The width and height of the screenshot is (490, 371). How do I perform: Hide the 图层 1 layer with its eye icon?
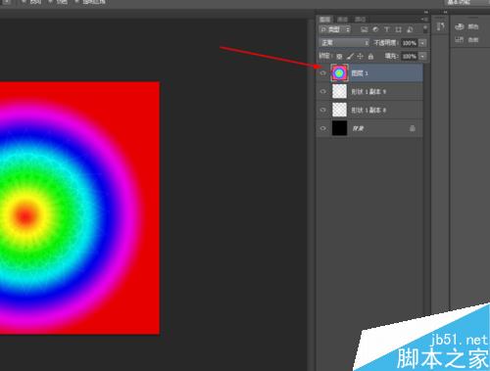pos(323,73)
